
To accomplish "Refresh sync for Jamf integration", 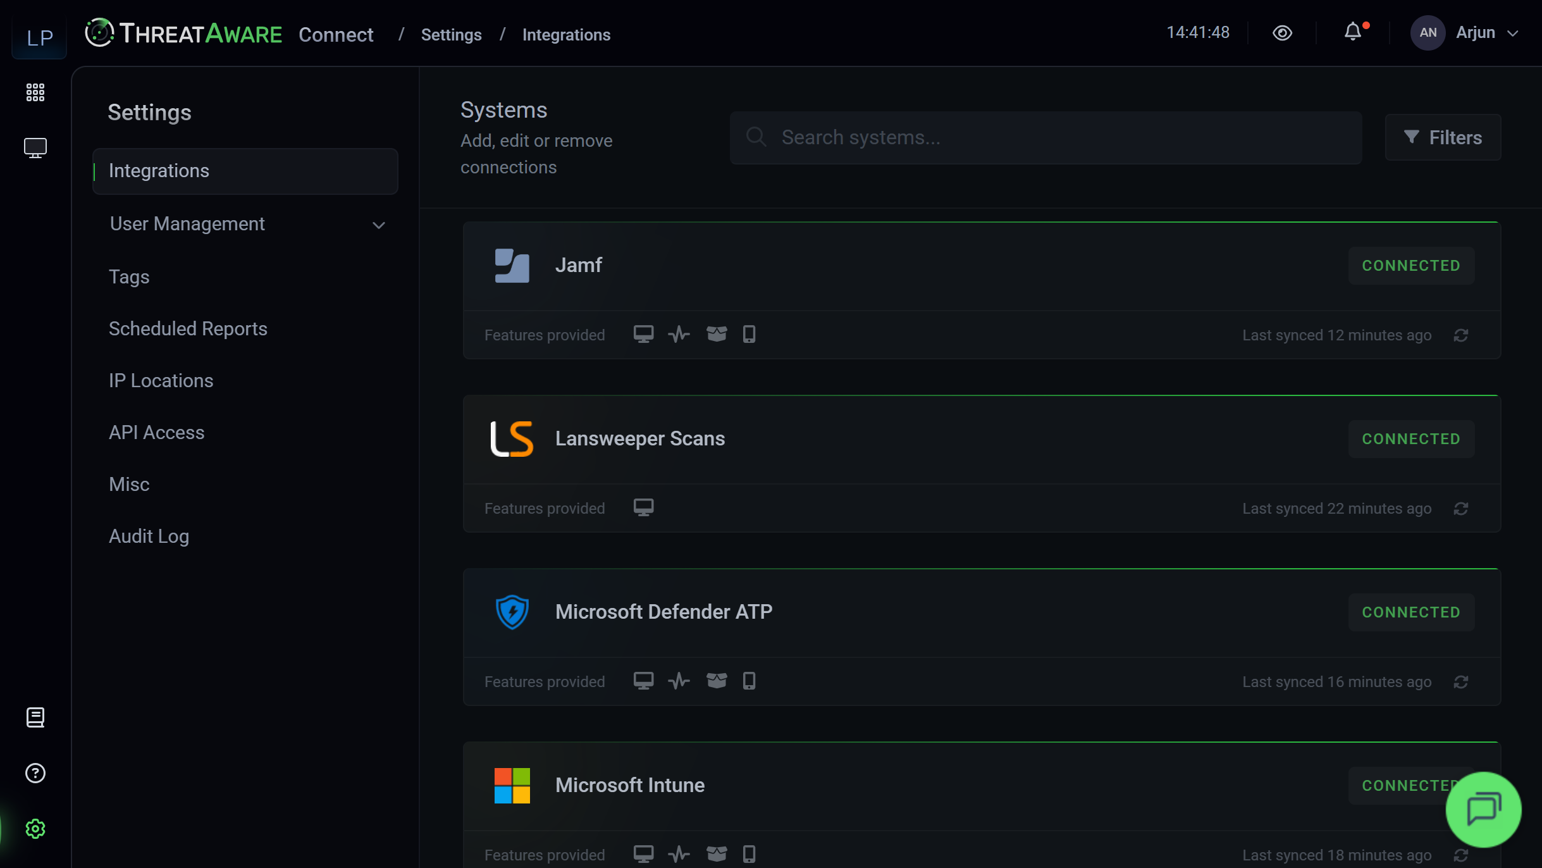I will pyautogui.click(x=1461, y=335).
